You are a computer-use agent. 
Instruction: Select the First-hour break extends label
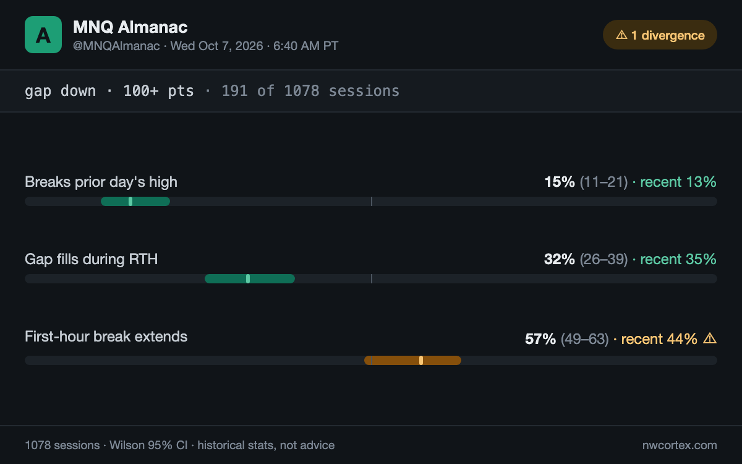[x=106, y=337]
